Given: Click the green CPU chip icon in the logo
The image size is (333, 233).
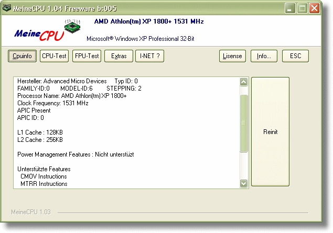Looking at the screenshot, I should coord(72,26).
